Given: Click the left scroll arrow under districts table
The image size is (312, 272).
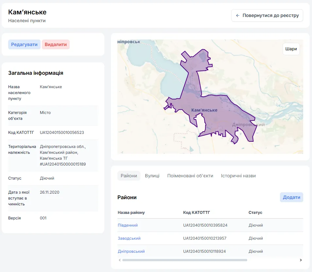Looking at the screenshot, I should (120, 260).
